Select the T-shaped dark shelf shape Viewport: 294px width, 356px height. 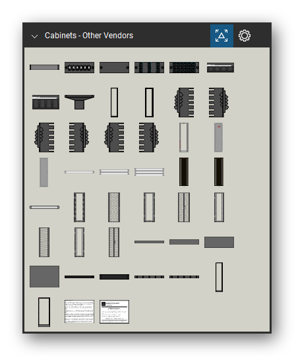79,102
